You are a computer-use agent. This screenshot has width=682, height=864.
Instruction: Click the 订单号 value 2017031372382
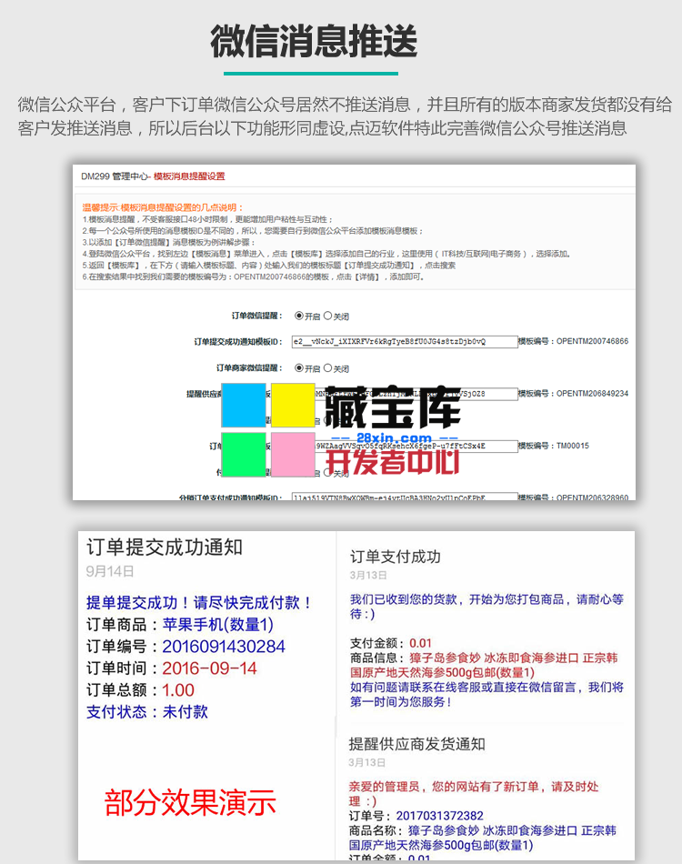(439, 816)
